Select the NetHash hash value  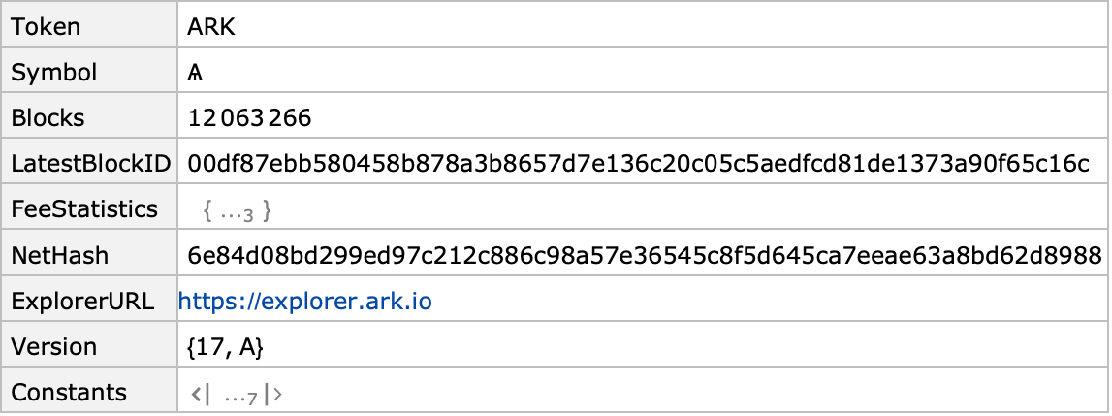click(645, 255)
